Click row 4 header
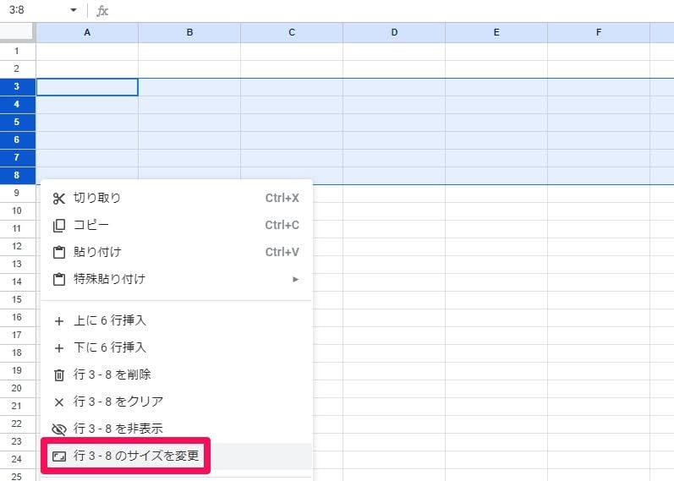 (x=17, y=105)
